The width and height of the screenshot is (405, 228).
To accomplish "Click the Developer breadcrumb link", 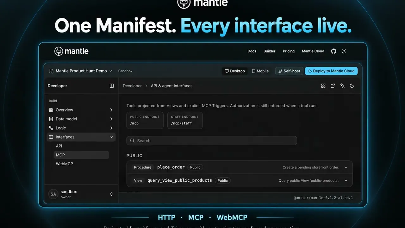I will 132,86.
